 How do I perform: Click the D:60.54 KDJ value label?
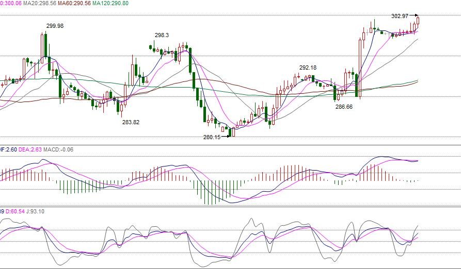coord(17,211)
